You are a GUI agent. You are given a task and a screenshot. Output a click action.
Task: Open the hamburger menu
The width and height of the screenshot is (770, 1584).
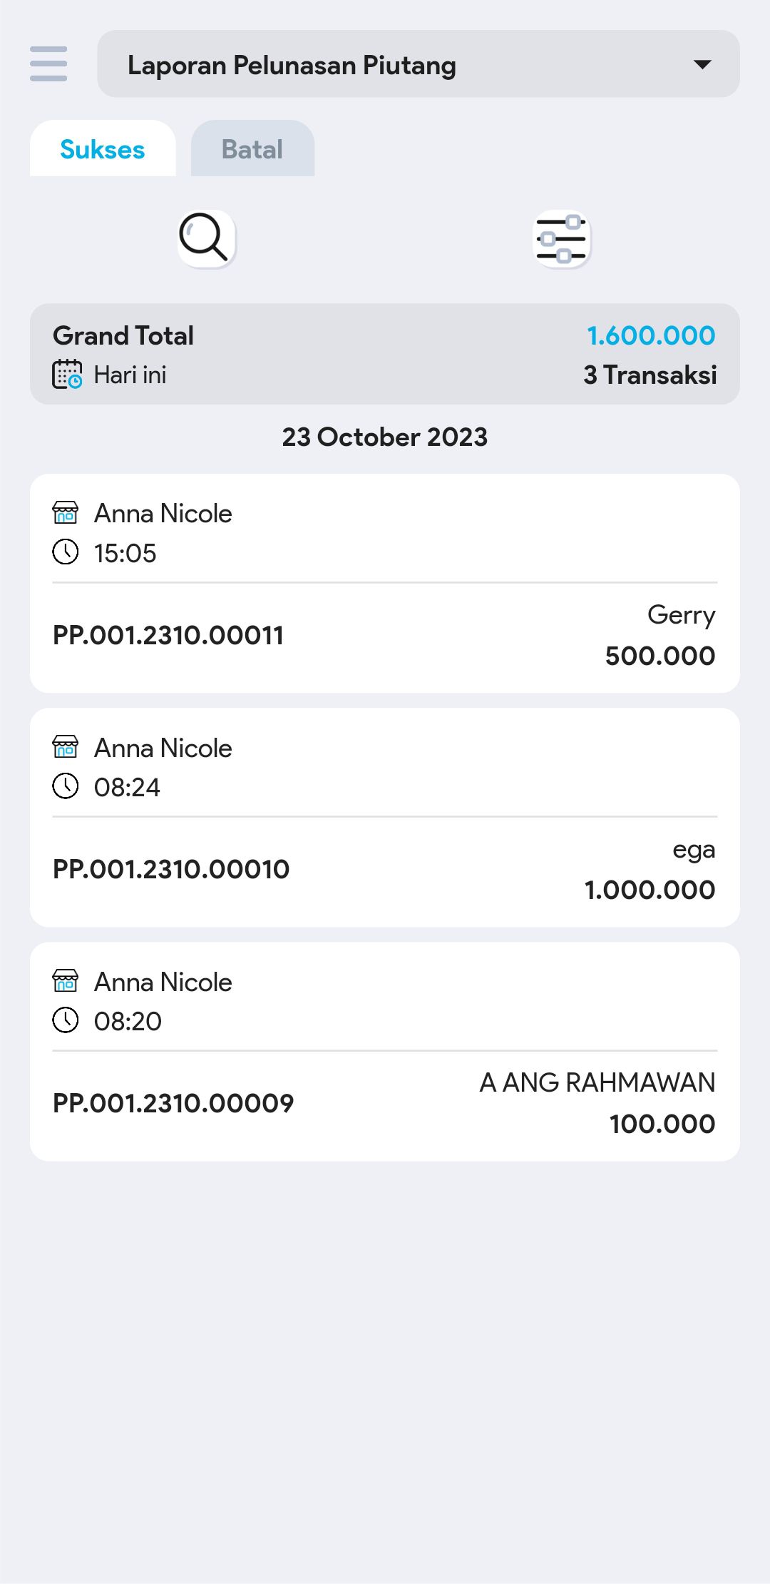(x=48, y=64)
